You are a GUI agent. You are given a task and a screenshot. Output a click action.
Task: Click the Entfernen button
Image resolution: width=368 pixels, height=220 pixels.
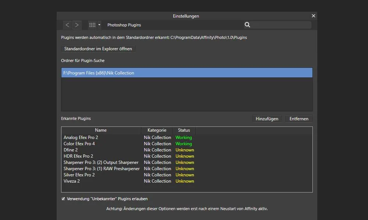coord(299,119)
